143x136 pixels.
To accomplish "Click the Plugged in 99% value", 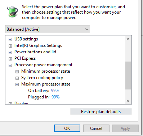I will click(55, 97).
